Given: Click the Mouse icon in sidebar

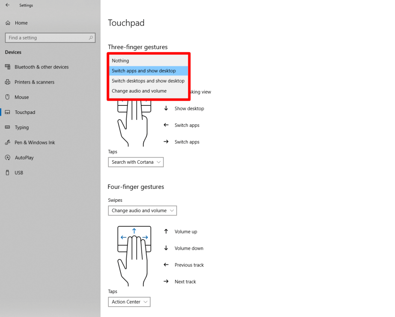Looking at the screenshot, I should pos(8,97).
